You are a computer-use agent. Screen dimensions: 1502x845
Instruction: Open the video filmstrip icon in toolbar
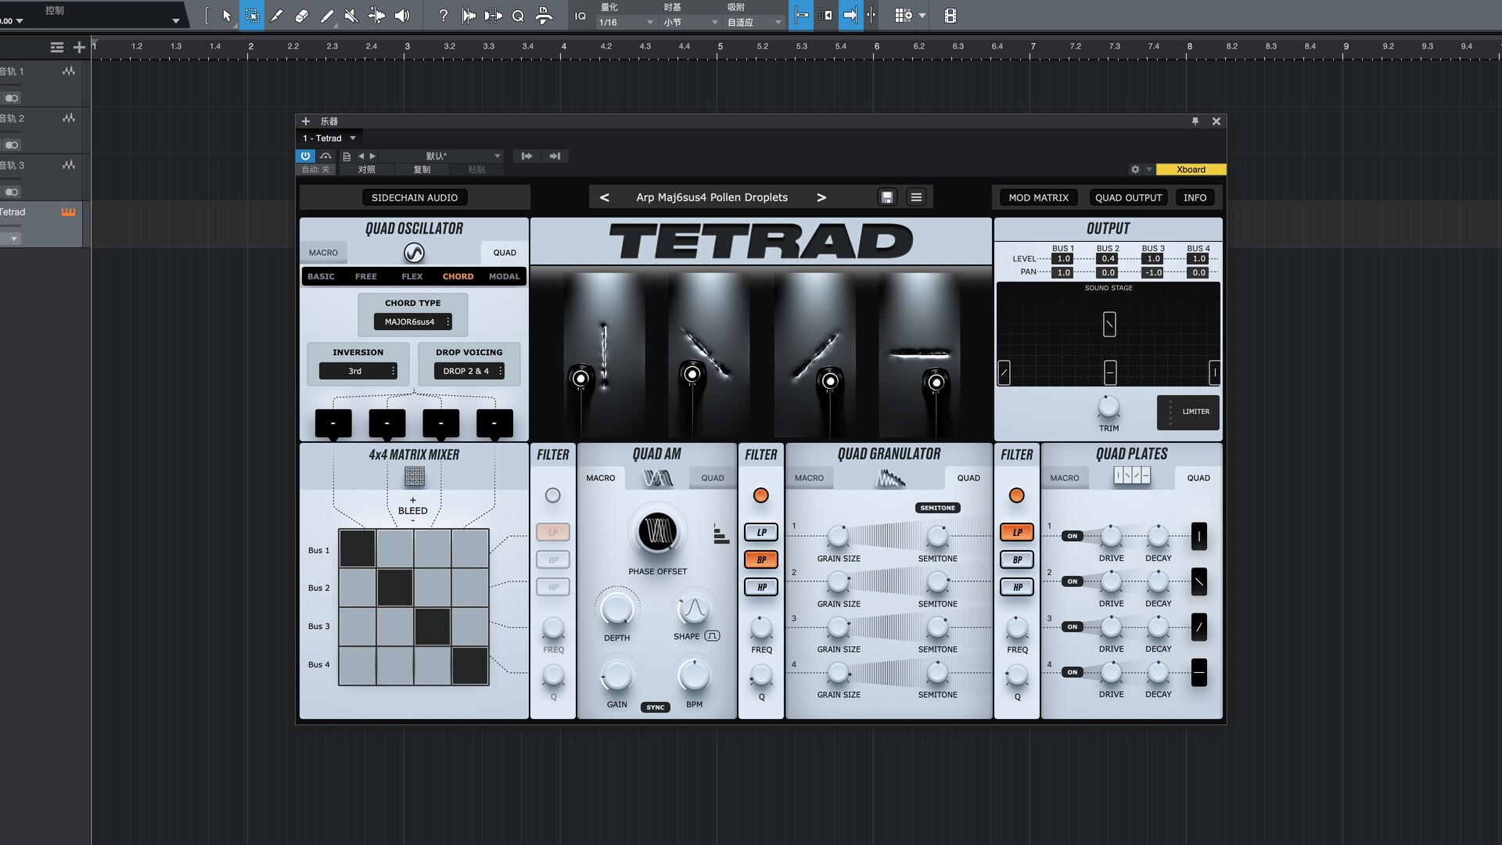coord(950,16)
